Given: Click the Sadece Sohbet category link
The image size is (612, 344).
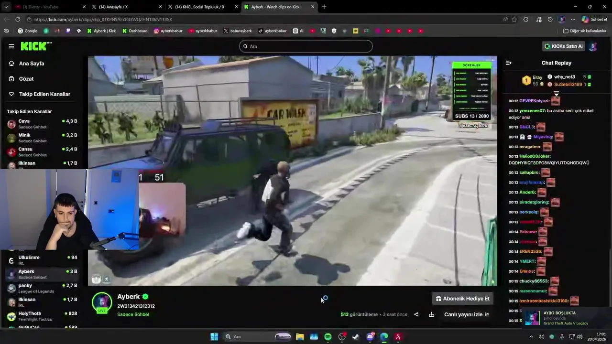Looking at the screenshot, I should pos(133,314).
